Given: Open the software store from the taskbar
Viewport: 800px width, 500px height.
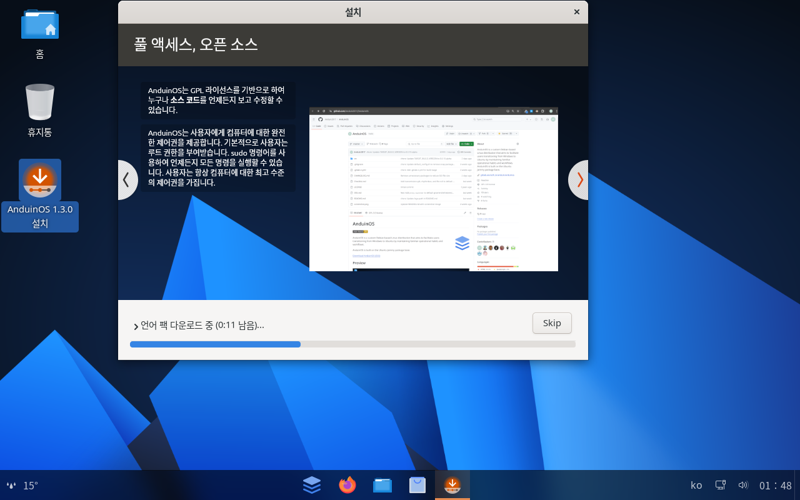Looking at the screenshot, I should pyautogui.click(x=417, y=485).
